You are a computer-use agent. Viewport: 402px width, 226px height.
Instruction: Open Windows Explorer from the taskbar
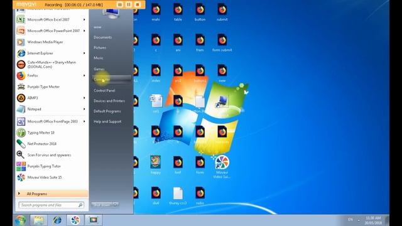(x=39, y=220)
